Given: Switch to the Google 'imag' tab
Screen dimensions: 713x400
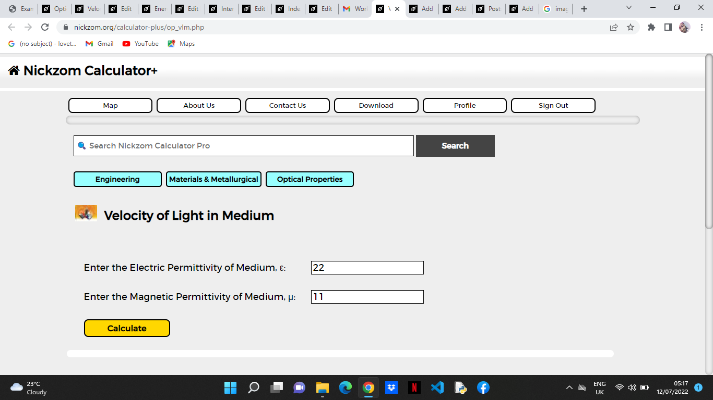Looking at the screenshot, I should [x=555, y=9].
